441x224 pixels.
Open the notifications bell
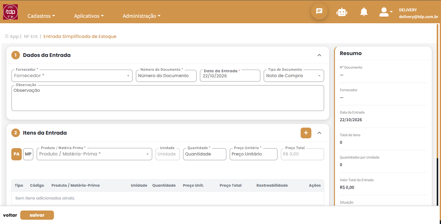(x=364, y=12)
